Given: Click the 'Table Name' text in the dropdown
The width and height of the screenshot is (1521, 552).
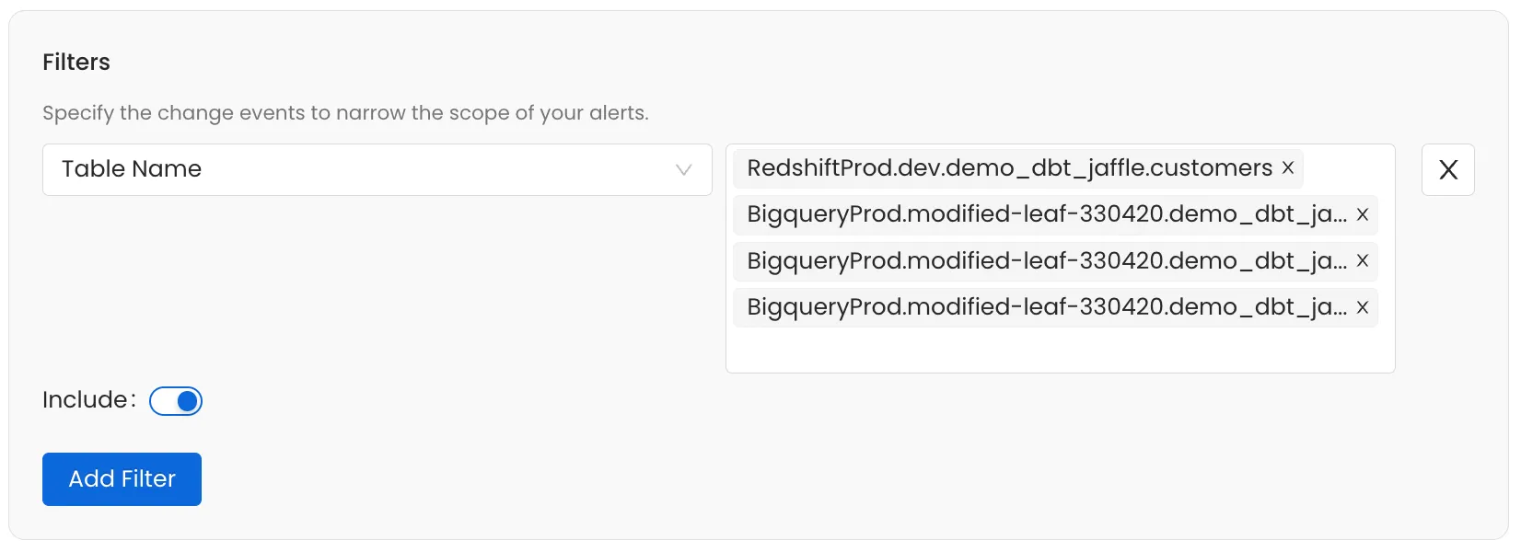Looking at the screenshot, I should [x=132, y=169].
